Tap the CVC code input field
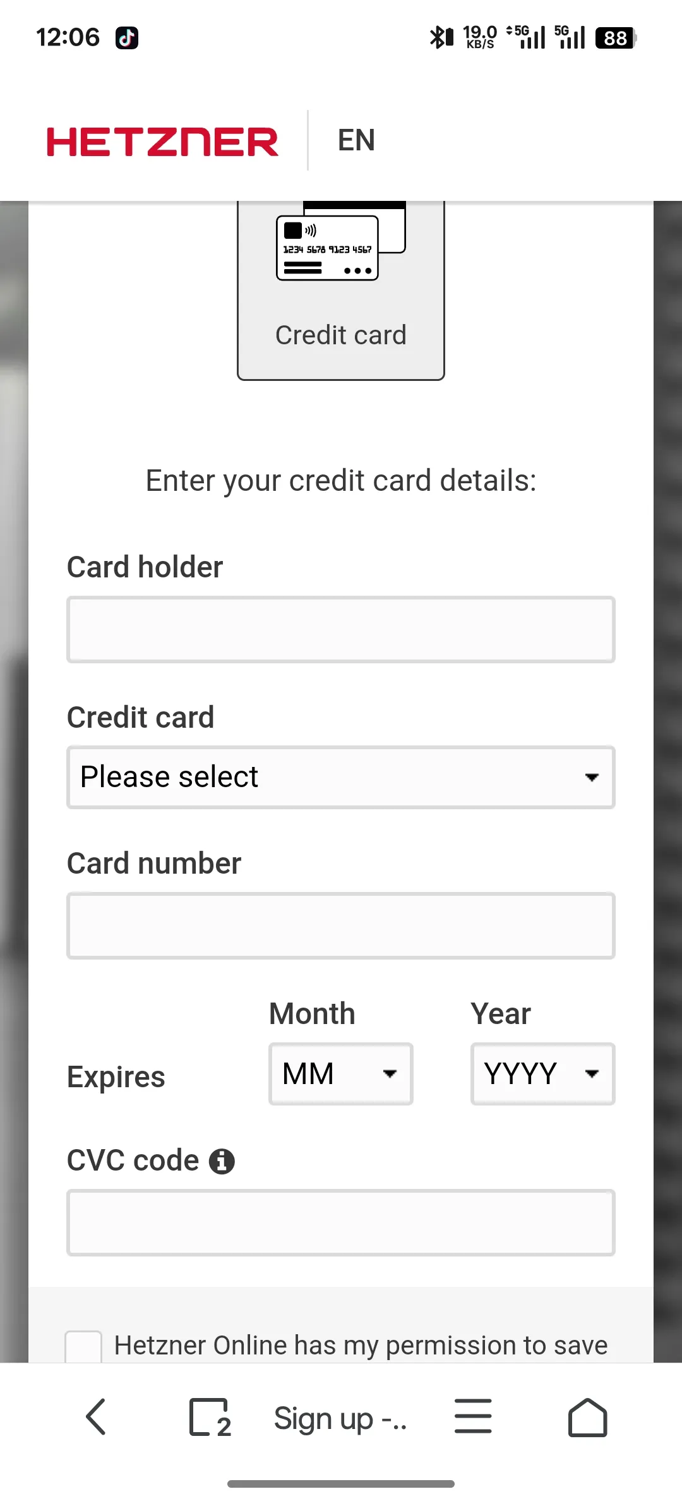This screenshot has height=1501, width=682. [x=341, y=1222]
